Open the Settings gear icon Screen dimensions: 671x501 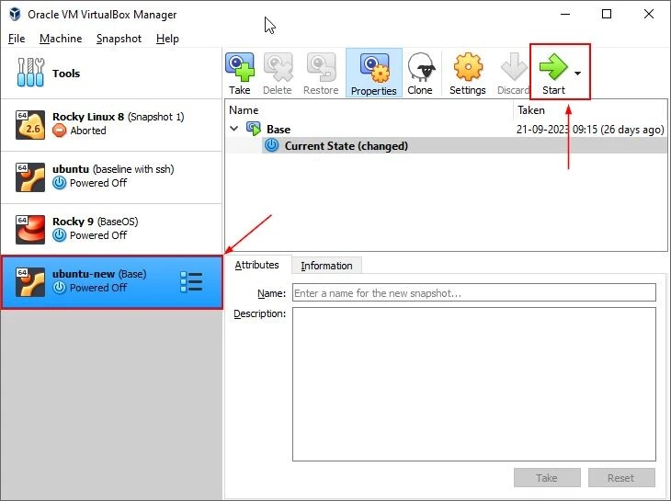pyautogui.click(x=467, y=73)
